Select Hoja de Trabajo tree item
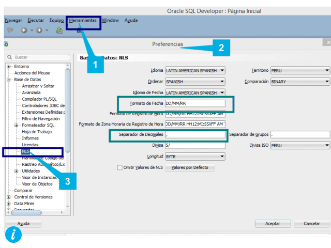Image resolution: width=331 pixels, height=248 pixels. click(37, 132)
